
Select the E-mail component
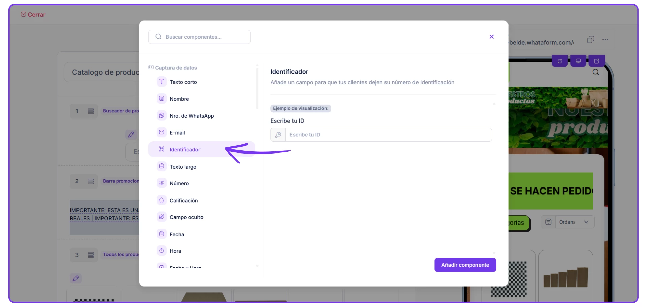tap(177, 133)
